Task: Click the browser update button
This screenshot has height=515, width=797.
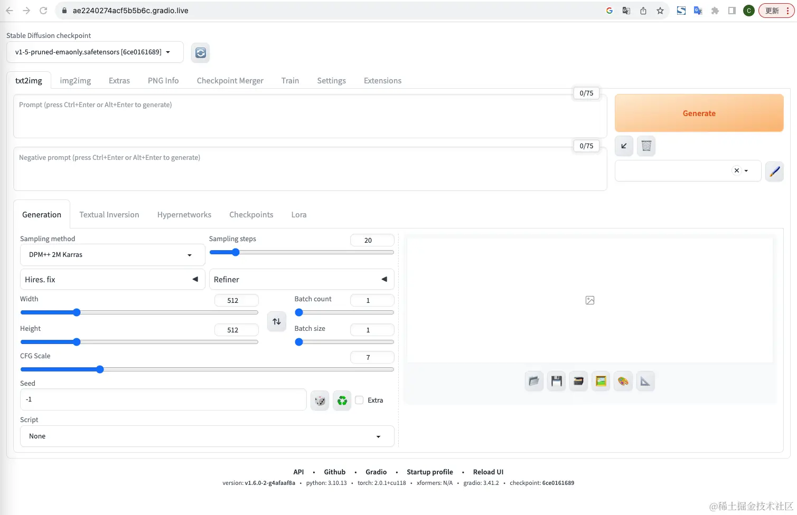Action: coord(776,11)
